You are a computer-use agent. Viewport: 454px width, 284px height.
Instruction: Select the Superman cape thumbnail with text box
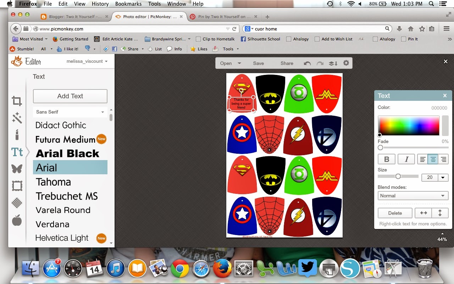pos(241,93)
